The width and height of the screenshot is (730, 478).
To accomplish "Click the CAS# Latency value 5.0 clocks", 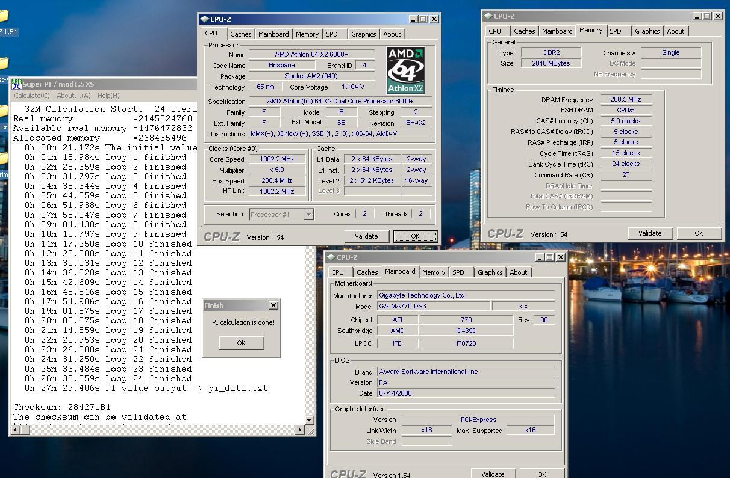I will coord(626,121).
